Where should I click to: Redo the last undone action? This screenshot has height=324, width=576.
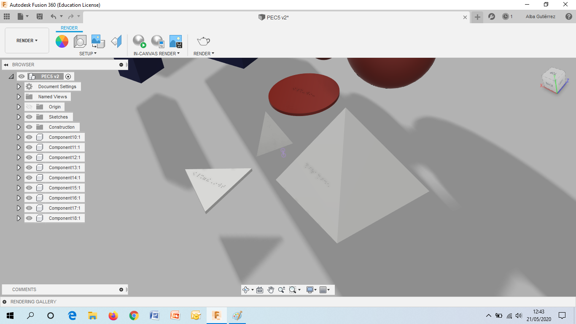(x=71, y=16)
